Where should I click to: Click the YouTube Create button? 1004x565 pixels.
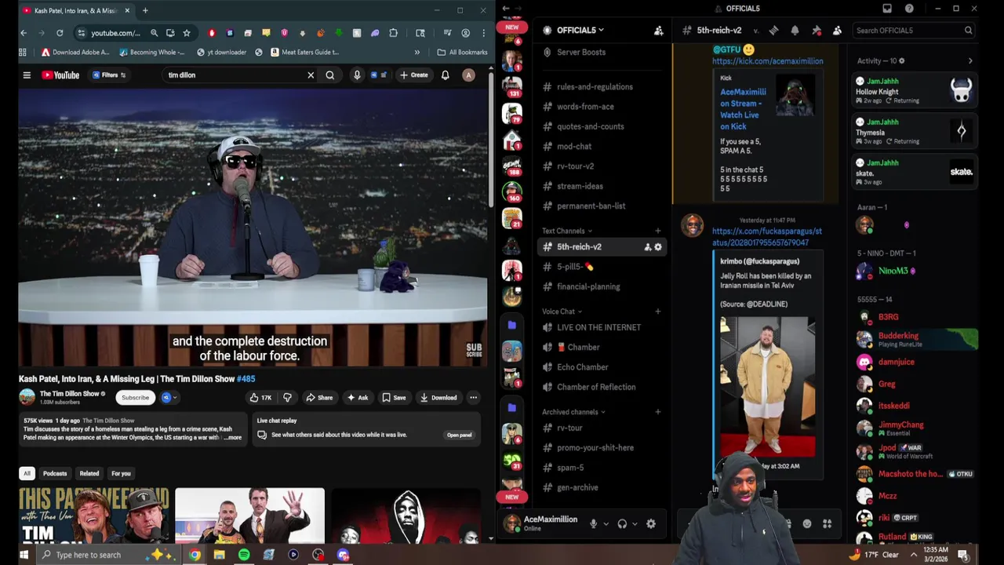click(413, 75)
